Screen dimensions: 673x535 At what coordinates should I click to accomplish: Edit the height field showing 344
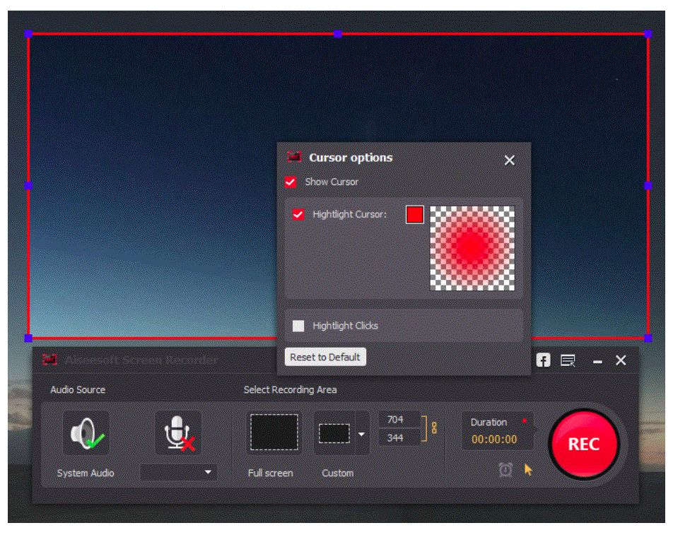click(x=399, y=438)
